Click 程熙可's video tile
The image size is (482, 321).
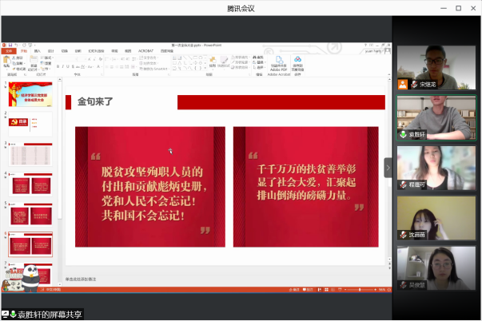pyautogui.click(x=436, y=168)
